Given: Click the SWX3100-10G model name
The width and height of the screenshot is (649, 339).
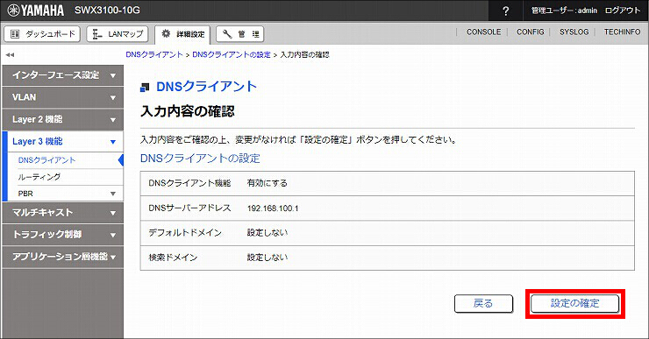Looking at the screenshot, I should (x=107, y=11).
